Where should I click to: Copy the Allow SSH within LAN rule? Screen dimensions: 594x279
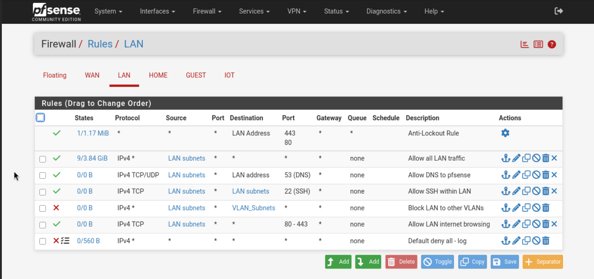[526, 191]
